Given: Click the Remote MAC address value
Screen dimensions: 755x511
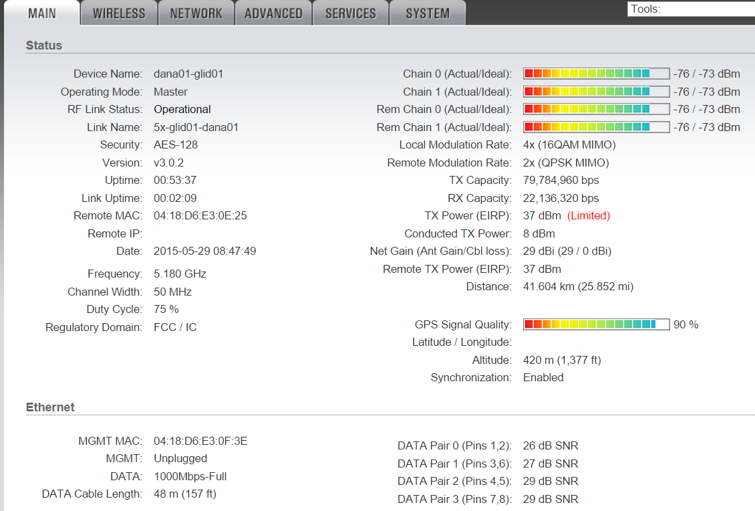Looking at the screenshot, I should click(x=200, y=215).
